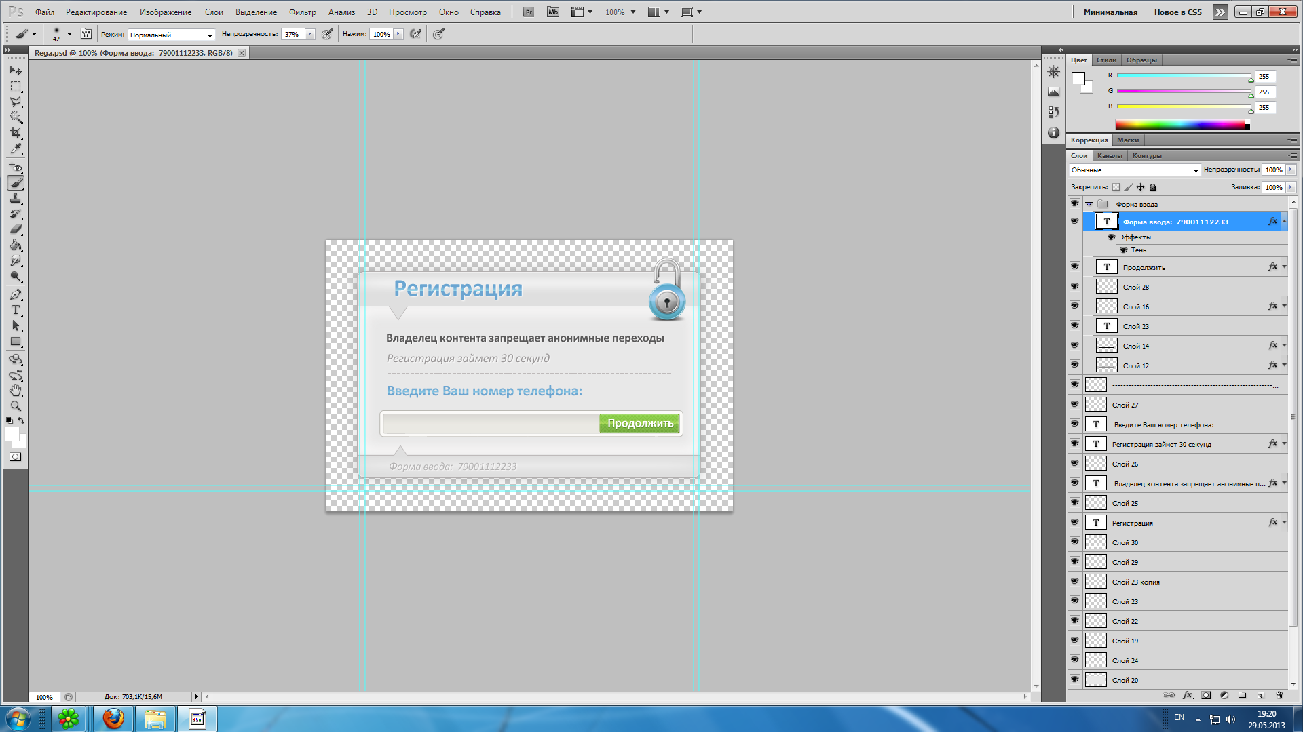Open the layer blend mode dropdown Обычные

pos(1135,170)
